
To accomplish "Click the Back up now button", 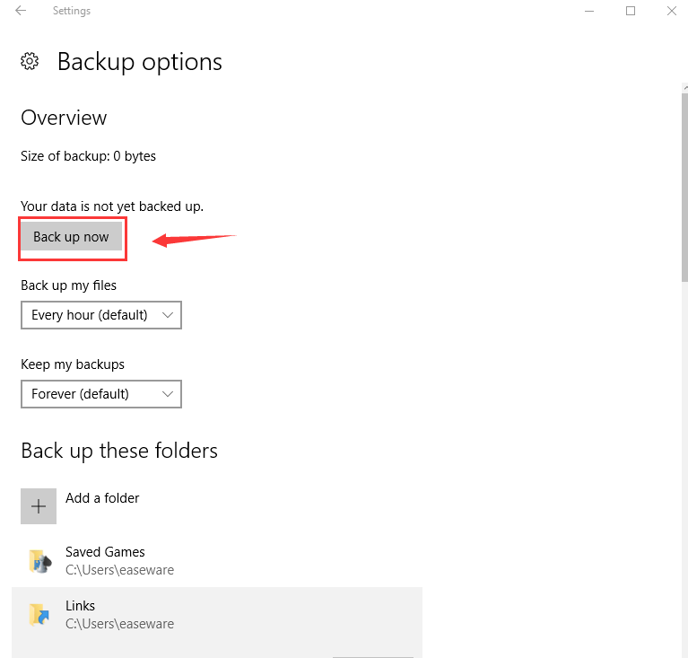I will coord(71,236).
